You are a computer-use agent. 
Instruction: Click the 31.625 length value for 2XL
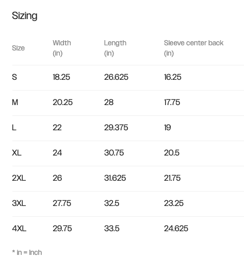point(115,178)
